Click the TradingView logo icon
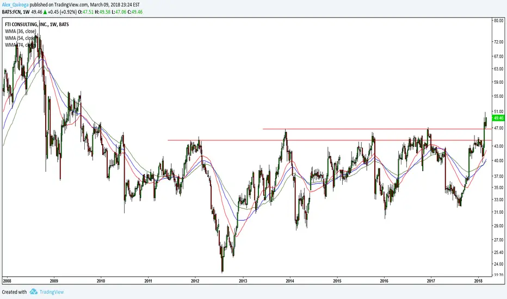 pyautogui.click(x=33, y=291)
